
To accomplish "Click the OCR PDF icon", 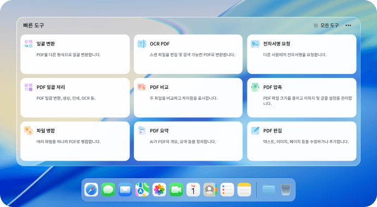I will point(142,44).
